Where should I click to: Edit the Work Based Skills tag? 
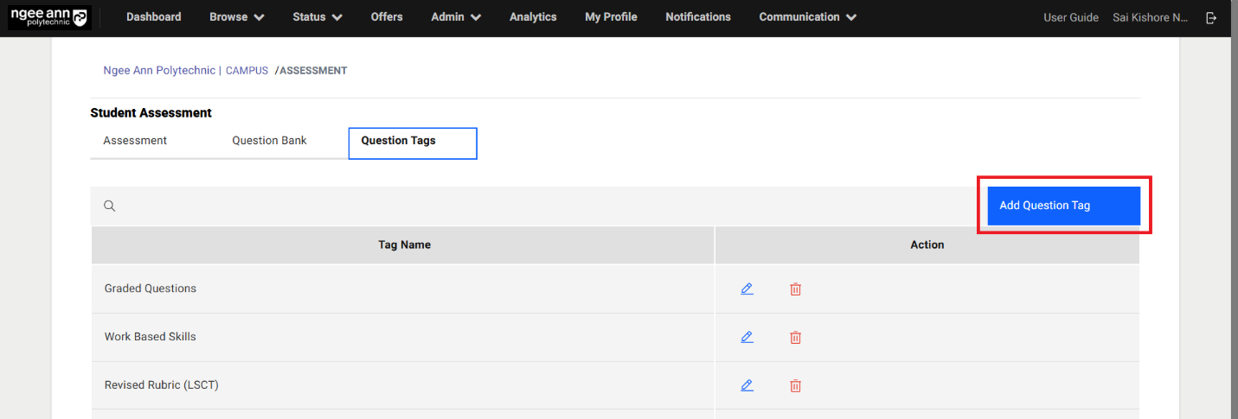point(747,337)
